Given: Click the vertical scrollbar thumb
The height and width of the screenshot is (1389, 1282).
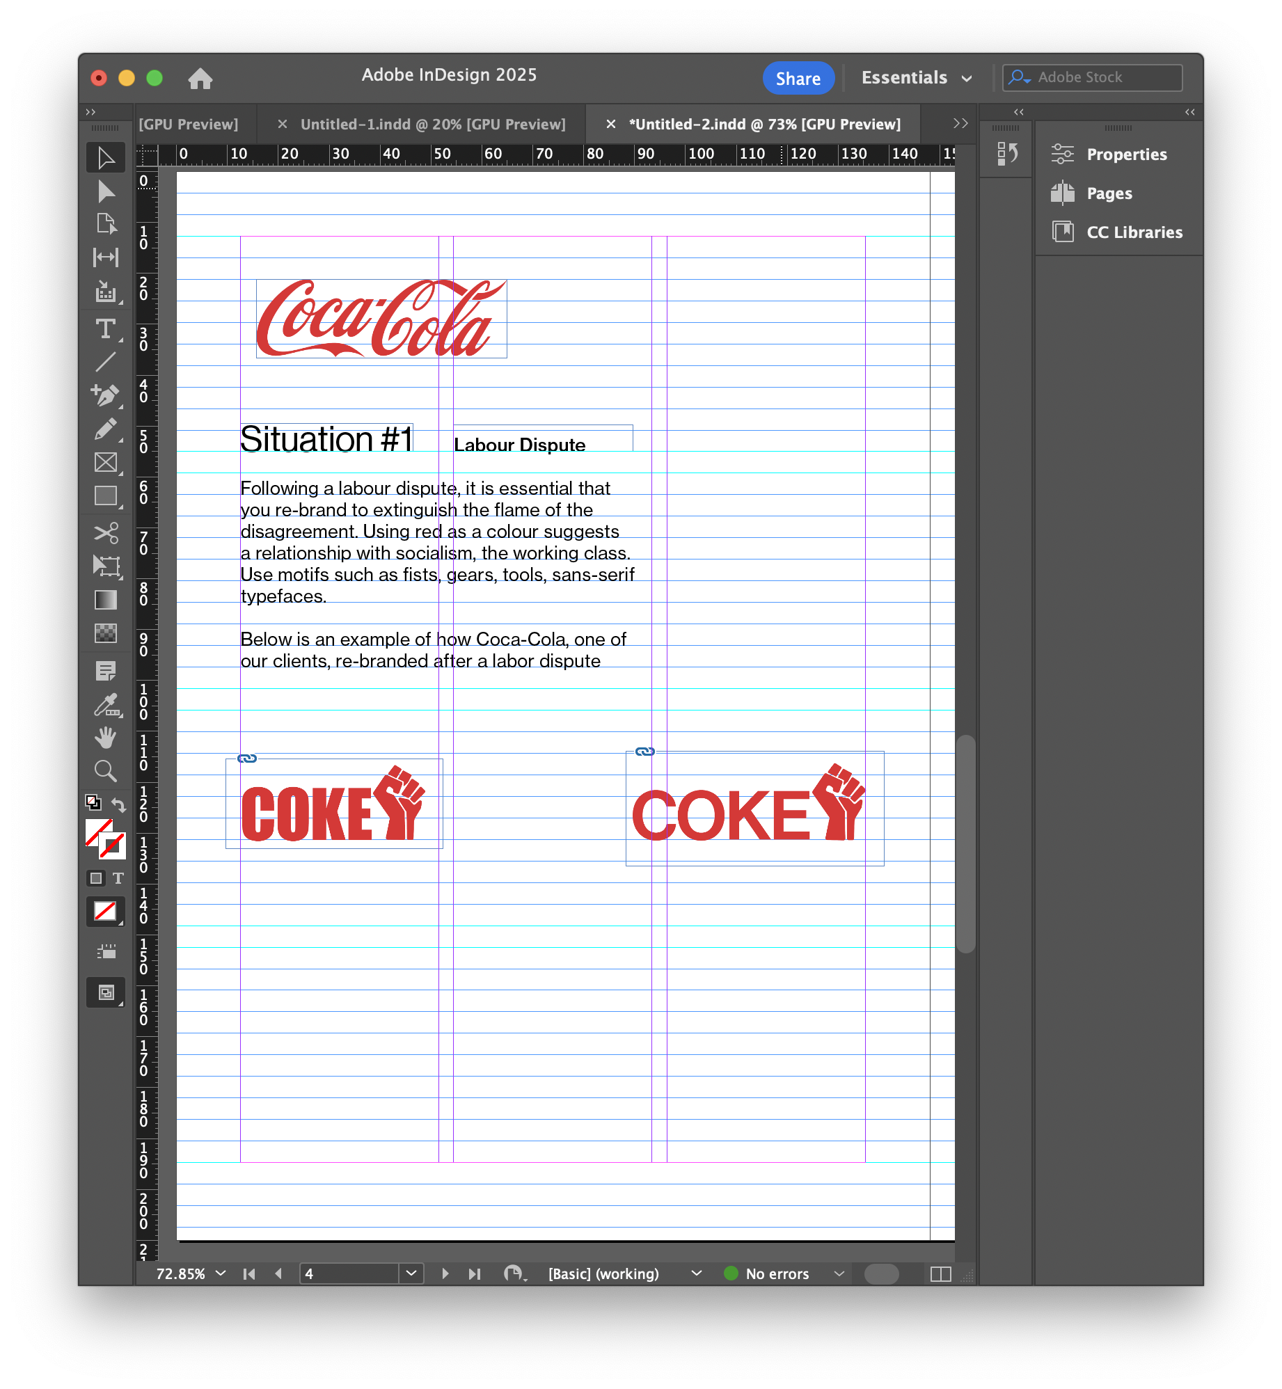Looking at the screenshot, I should coord(965,843).
